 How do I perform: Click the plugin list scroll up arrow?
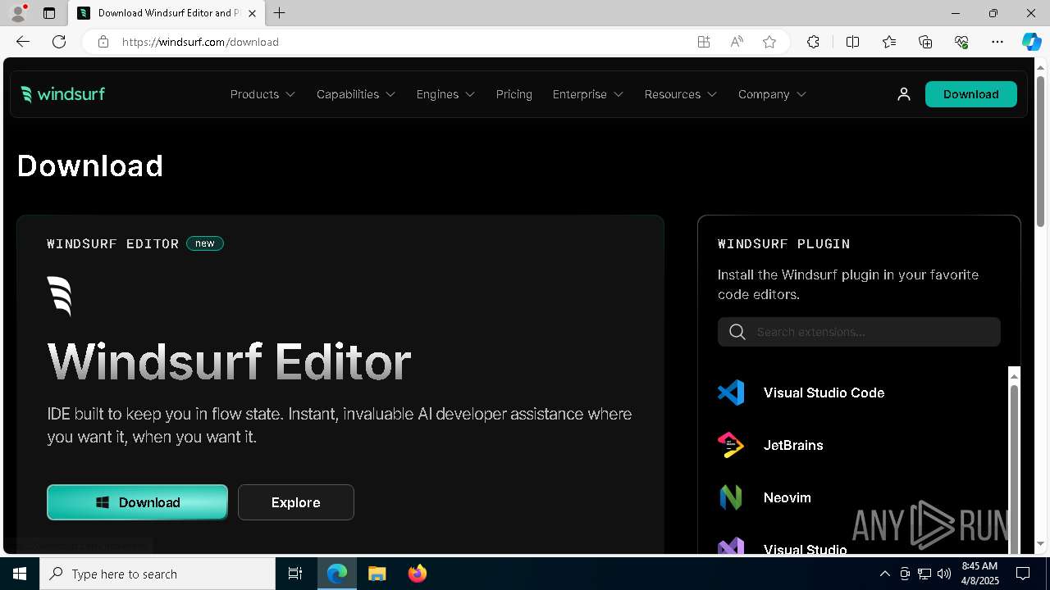[x=1014, y=376]
